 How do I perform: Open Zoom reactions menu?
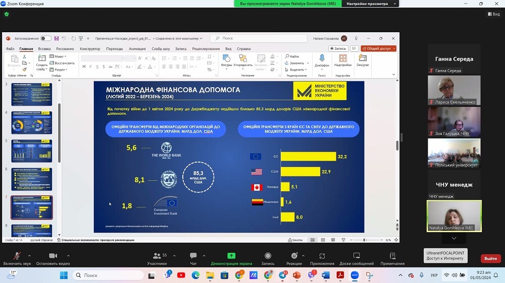[294, 256]
